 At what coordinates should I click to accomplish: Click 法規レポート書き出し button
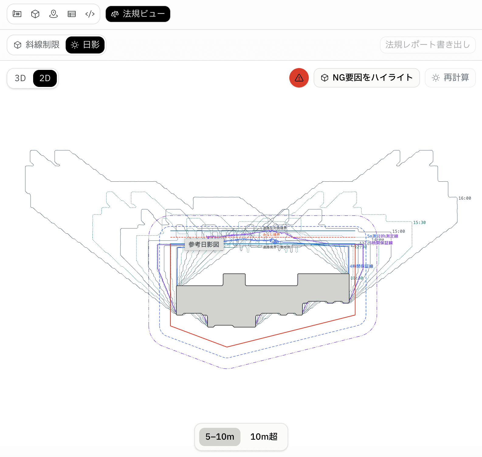(428, 45)
